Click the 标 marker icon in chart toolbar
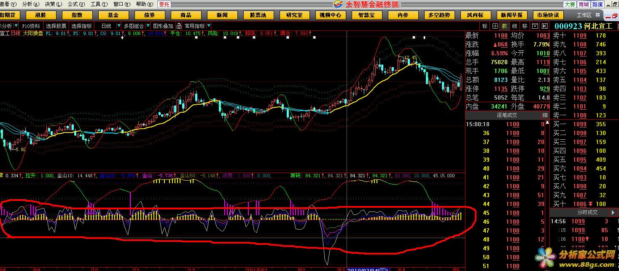The width and height of the screenshot is (619, 271). click(485, 26)
